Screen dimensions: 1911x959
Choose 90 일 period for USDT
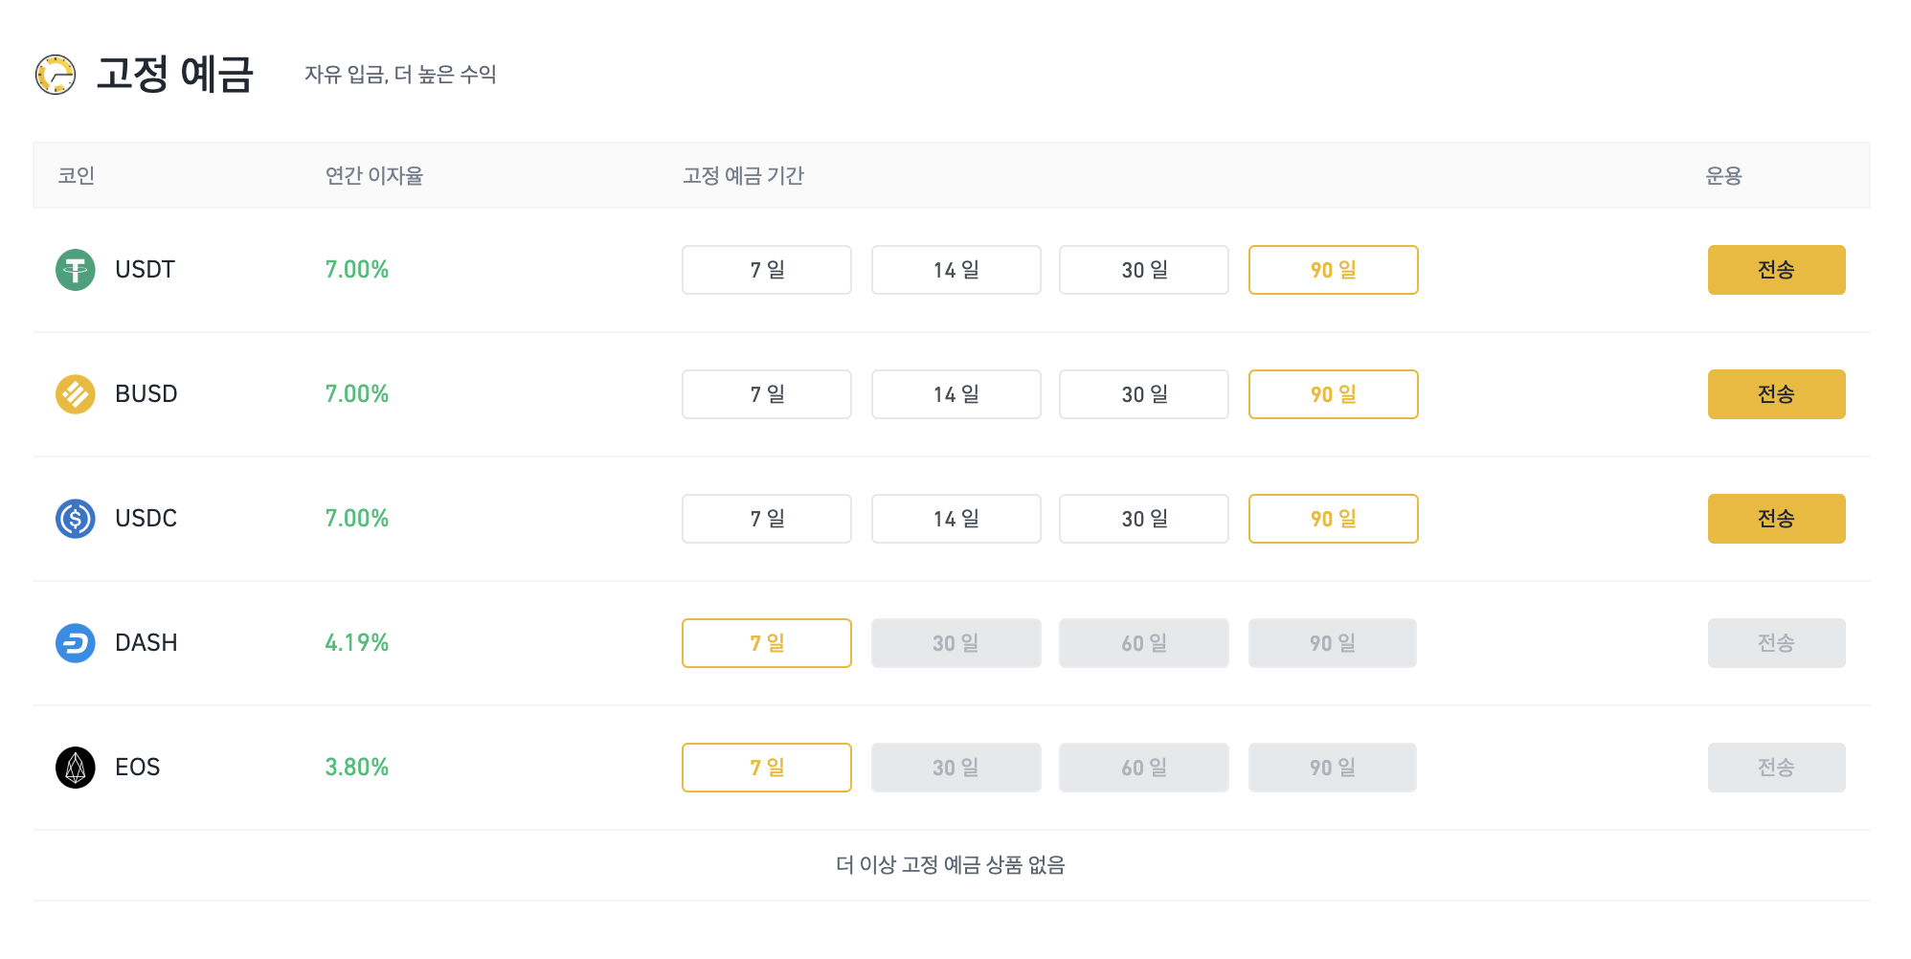1334,270
